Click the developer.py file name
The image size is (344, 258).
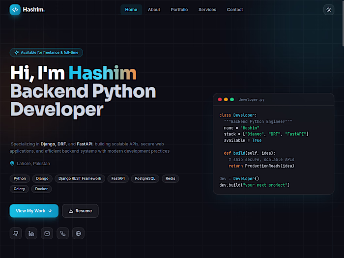(252, 100)
